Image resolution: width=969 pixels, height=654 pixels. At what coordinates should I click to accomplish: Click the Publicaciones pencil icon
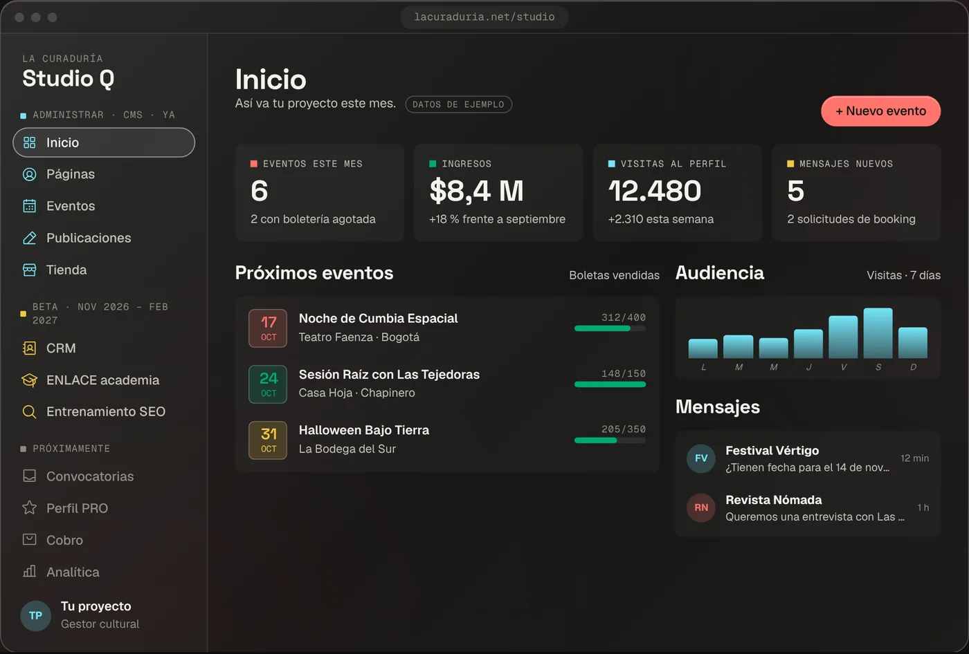click(x=29, y=238)
